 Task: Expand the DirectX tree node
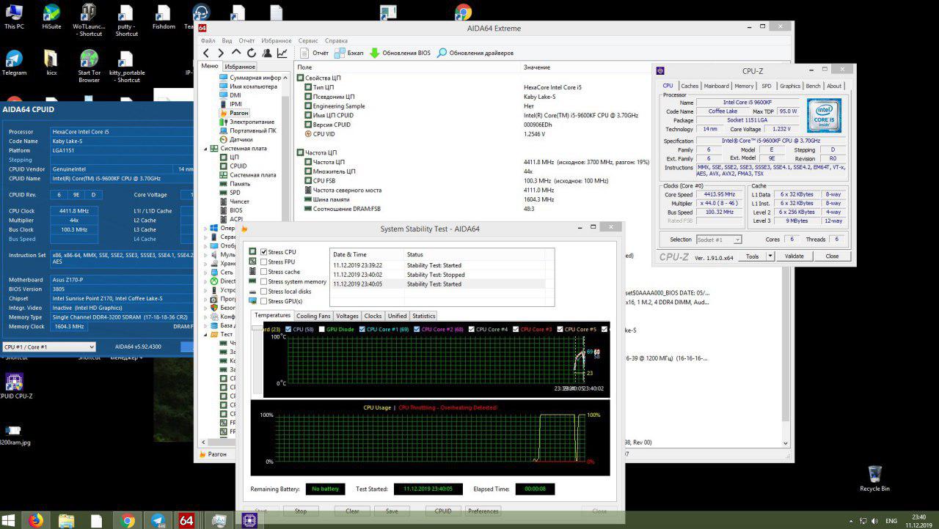[205, 281]
